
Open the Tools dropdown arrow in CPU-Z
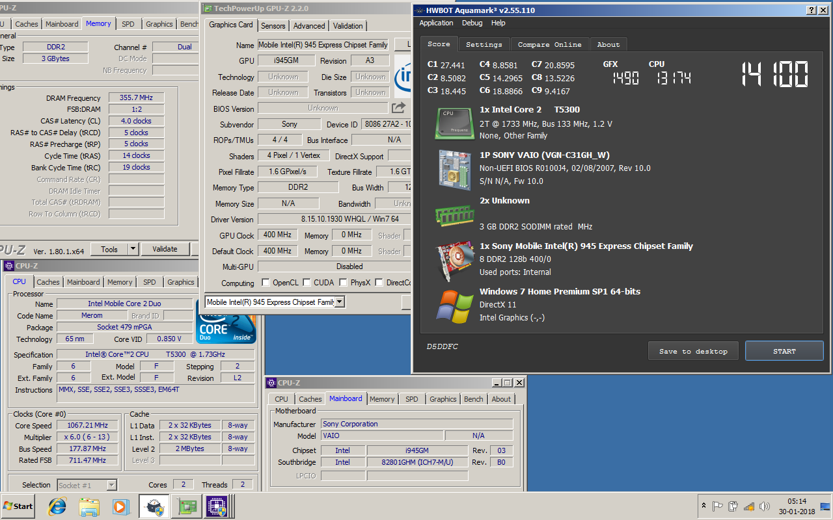[x=133, y=249]
